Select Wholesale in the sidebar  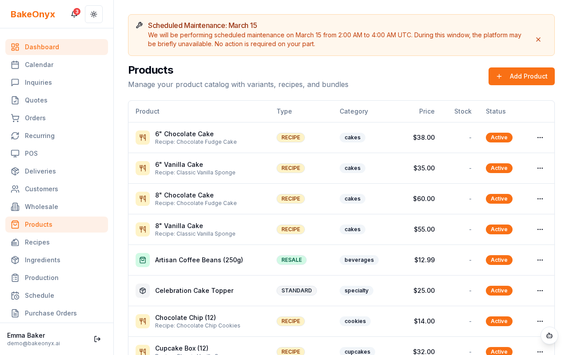(x=41, y=207)
